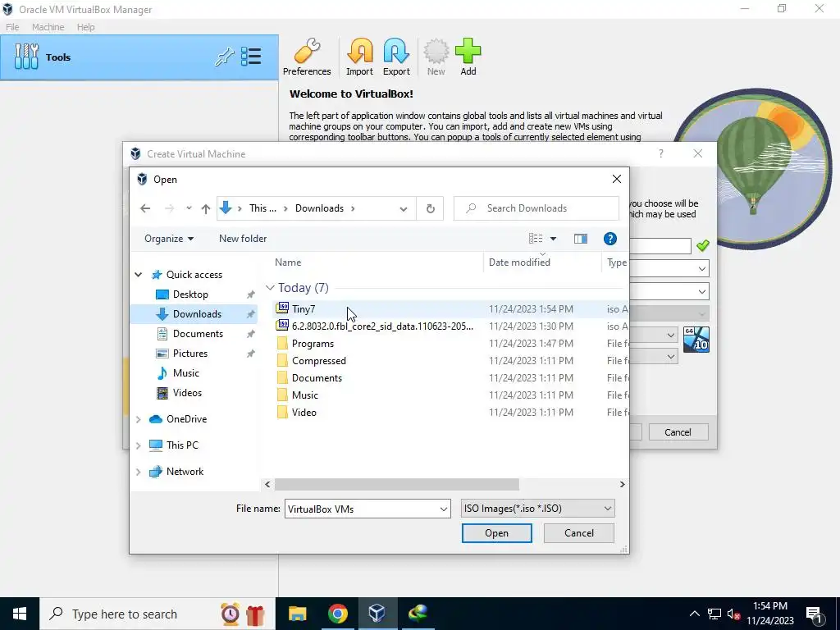
Task: Cancel the Create Virtual Machine dialog
Action: click(x=678, y=432)
